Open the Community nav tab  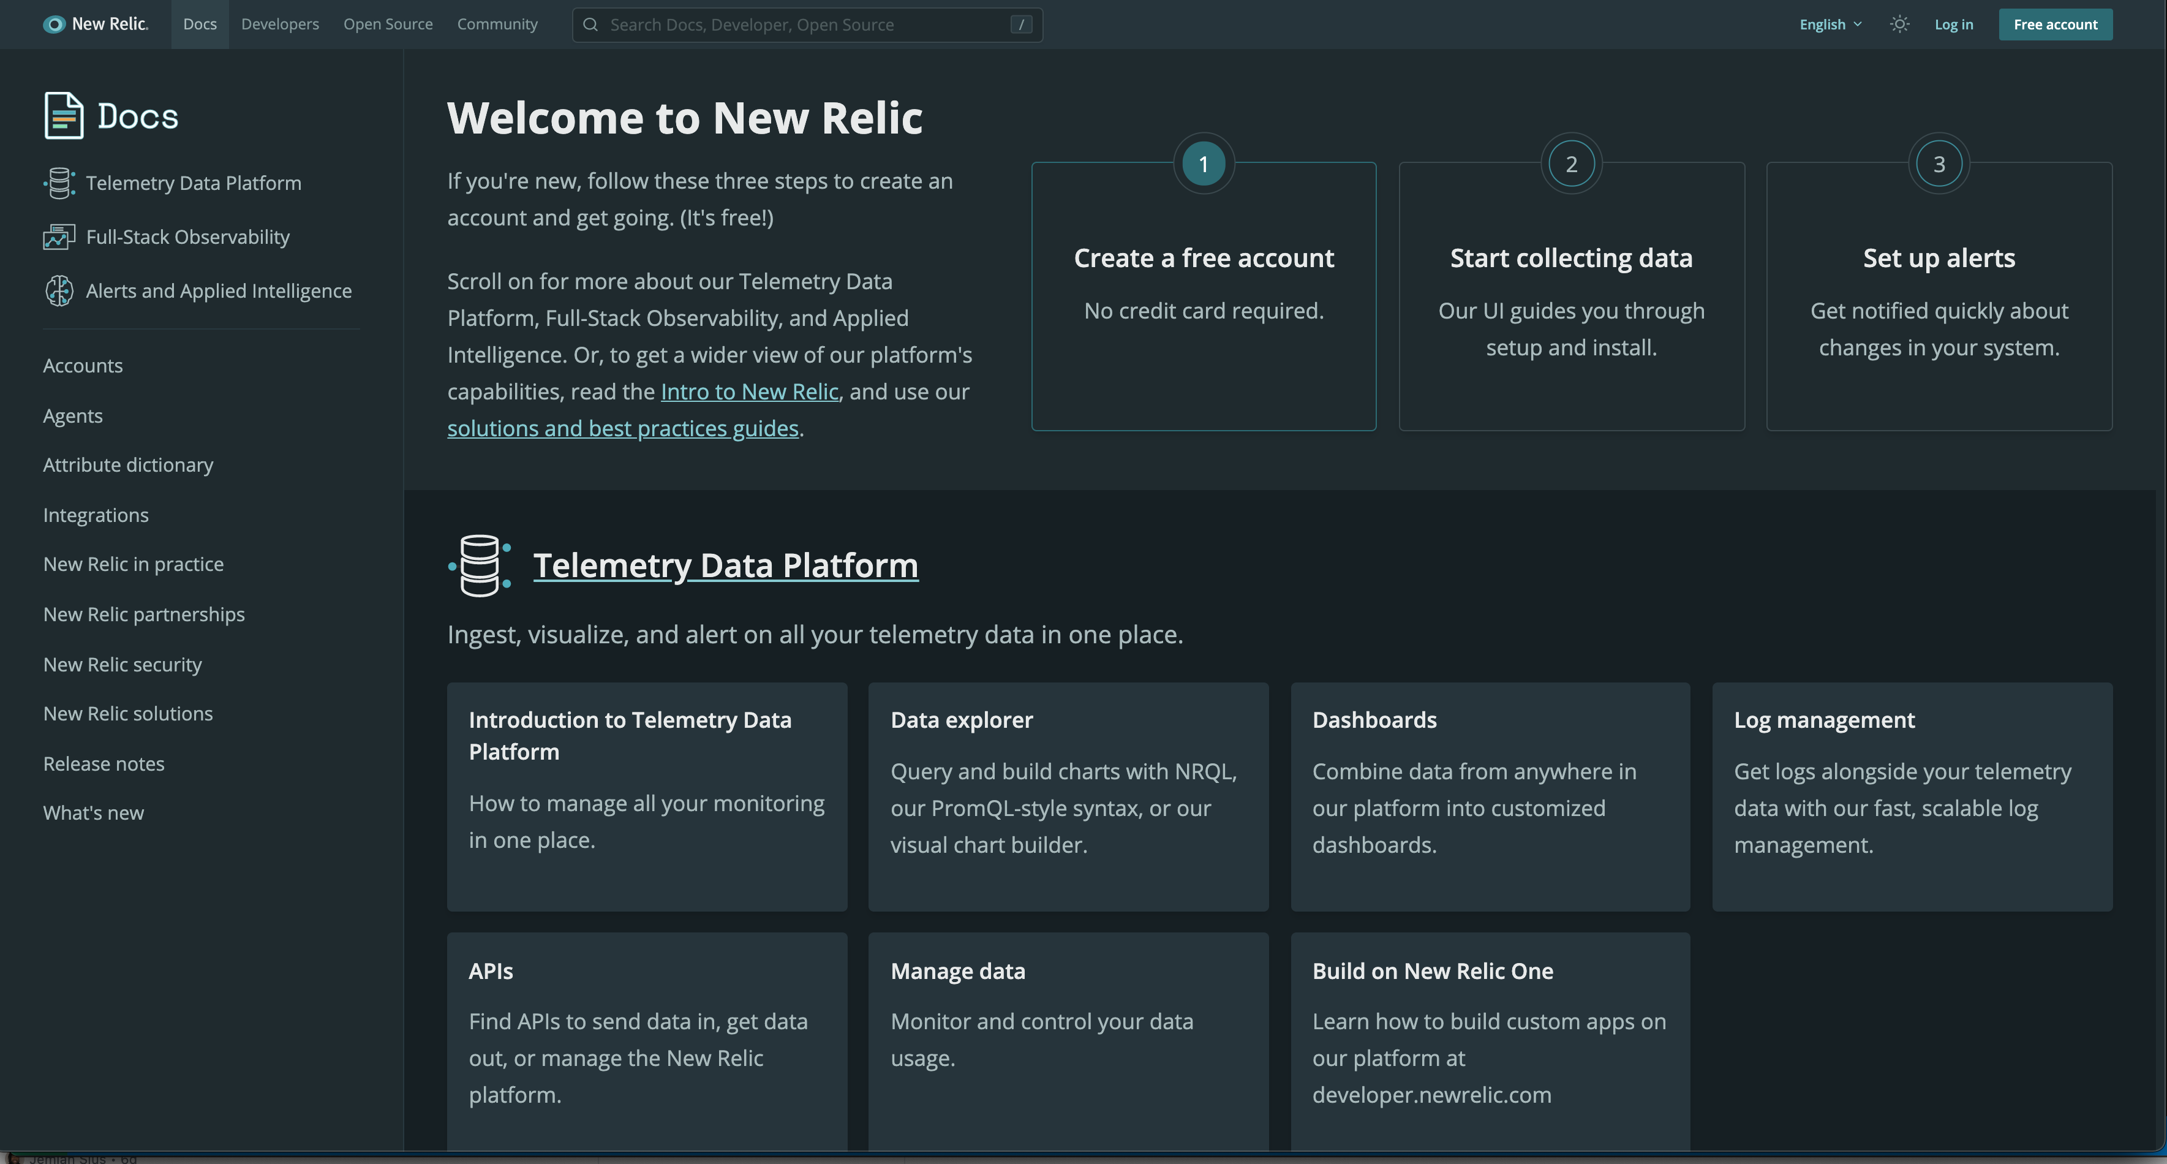click(497, 25)
